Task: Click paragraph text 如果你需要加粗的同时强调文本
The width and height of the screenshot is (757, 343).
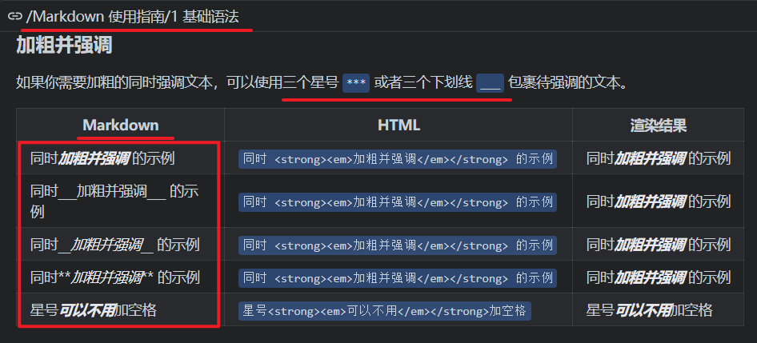Action: point(114,83)
